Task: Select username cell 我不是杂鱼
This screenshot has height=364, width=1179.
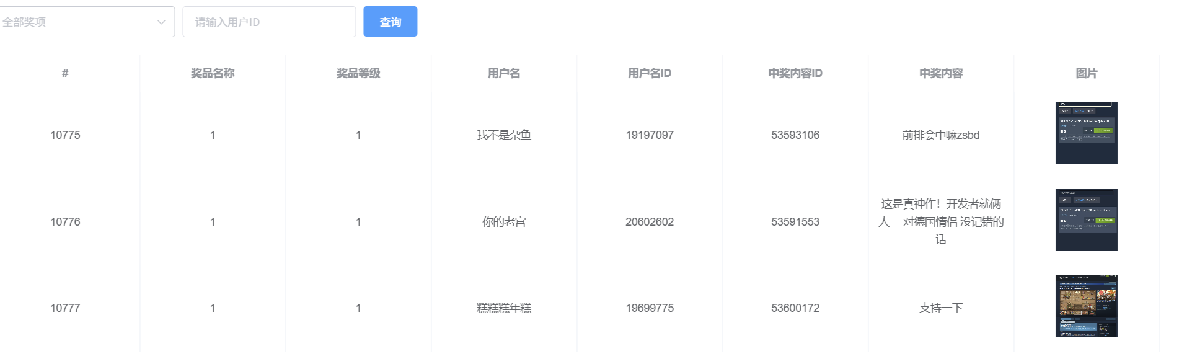Action: tap(504, 135)
